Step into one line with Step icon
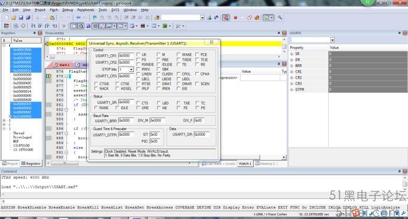 point(33,26)
